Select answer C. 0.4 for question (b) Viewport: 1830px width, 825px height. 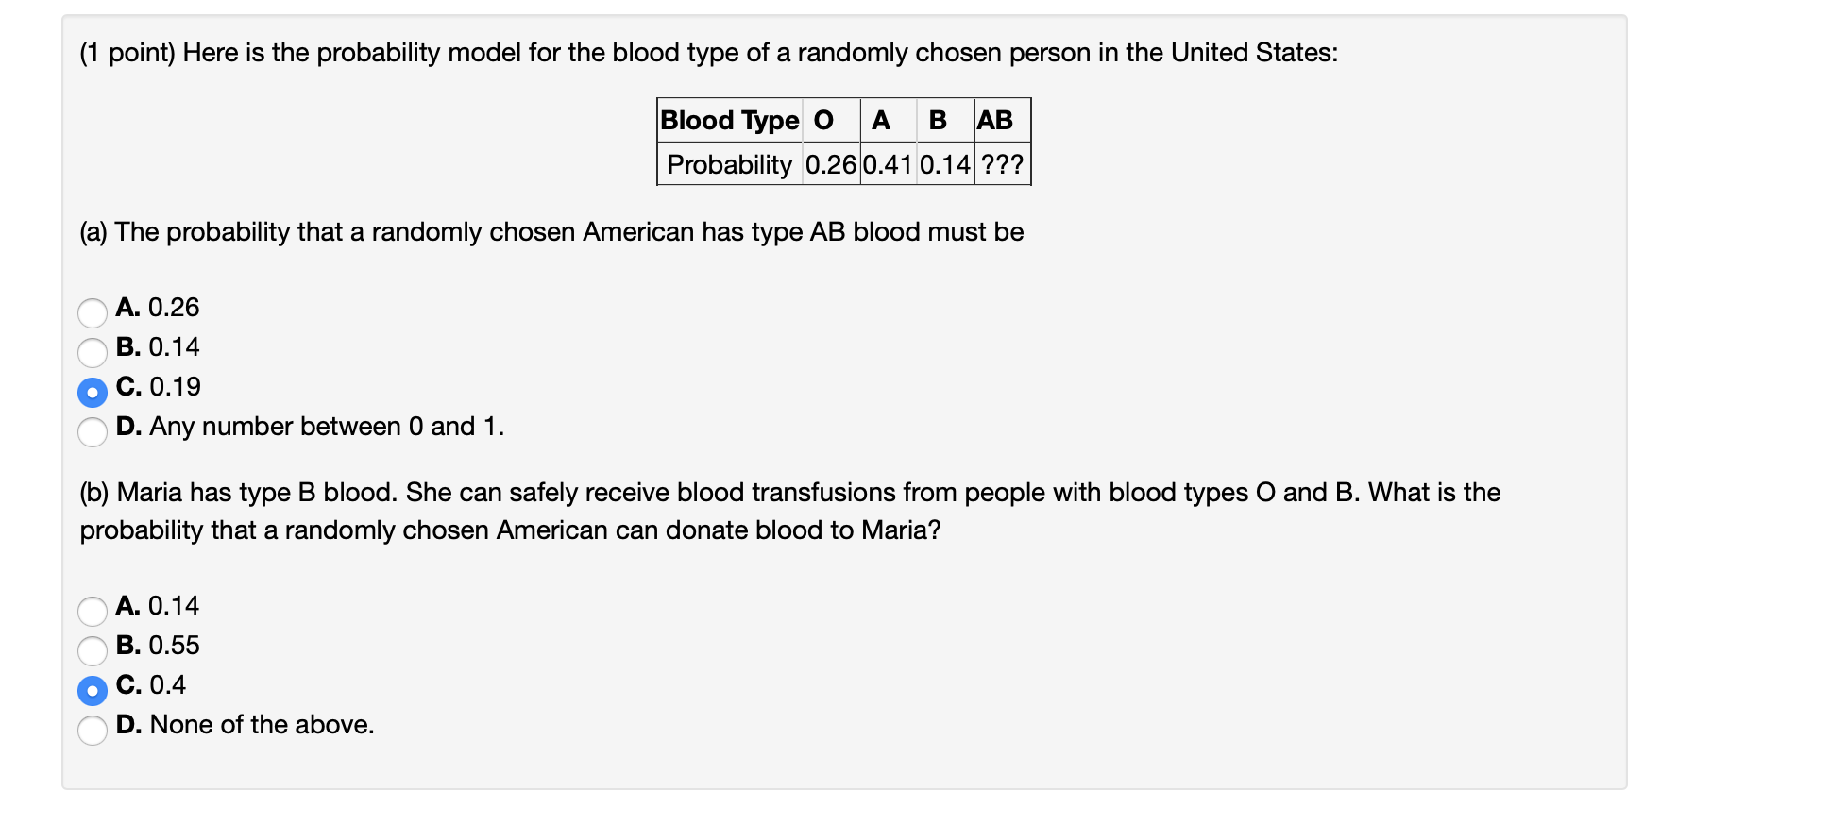[92, 691]
